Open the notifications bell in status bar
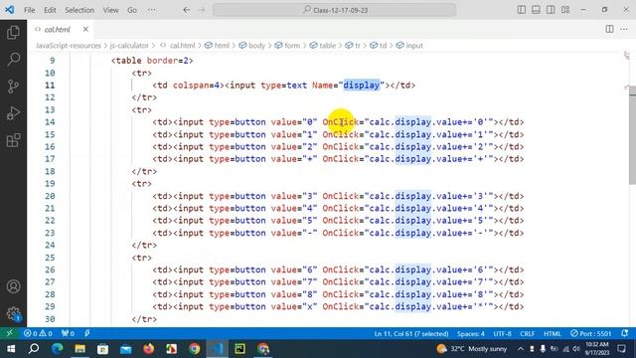The image size is (636, 358). click(625, 333)
